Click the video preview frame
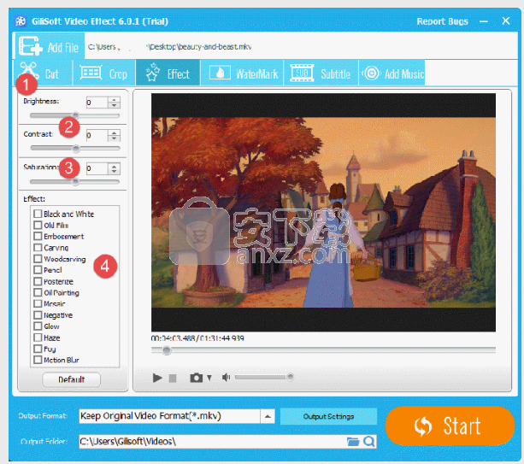 click(x=323, y=212)
